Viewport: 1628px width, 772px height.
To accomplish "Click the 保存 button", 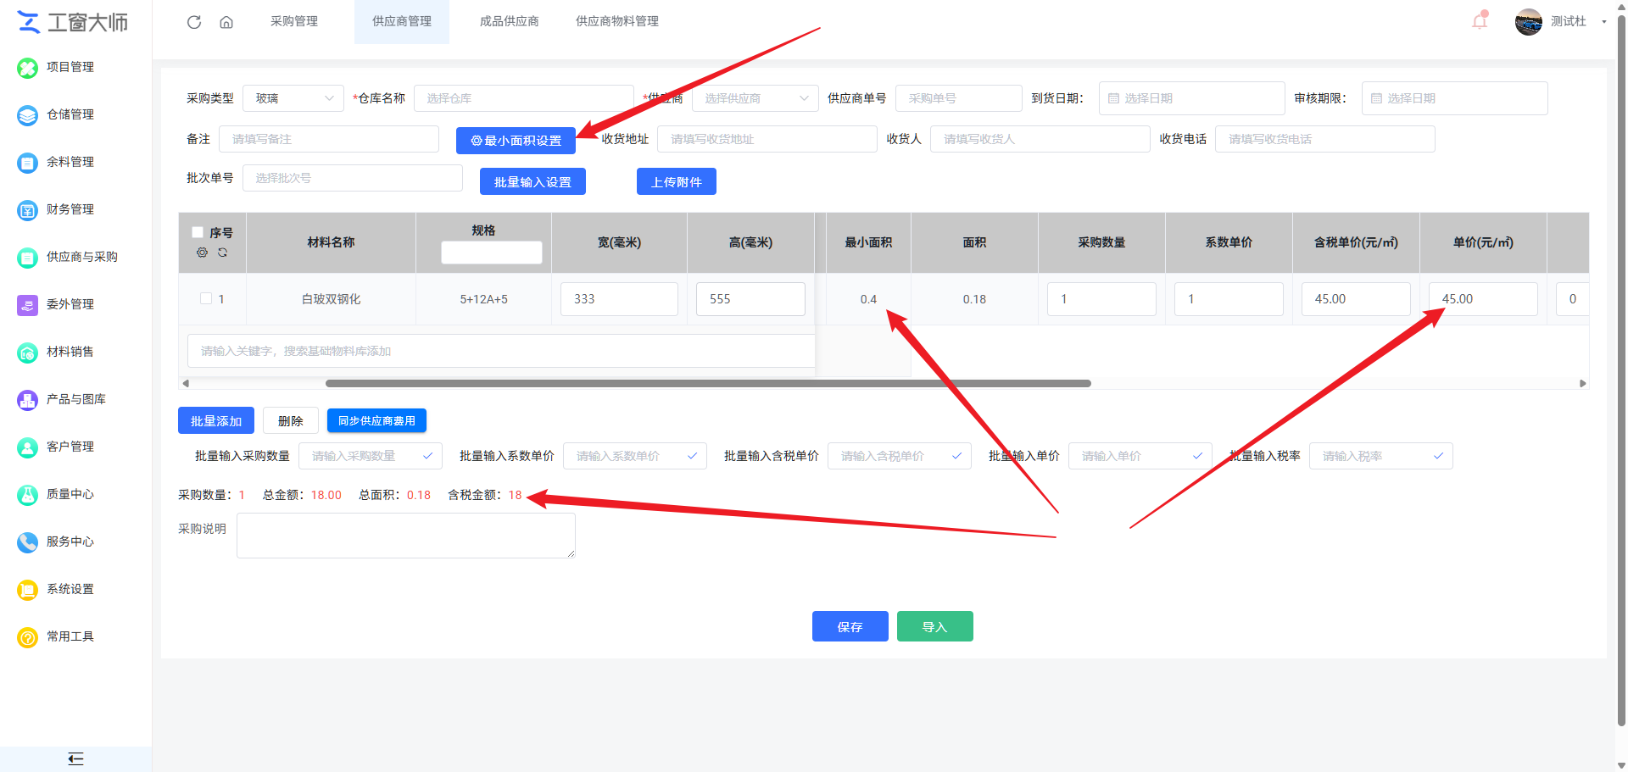I will [x=850, y=626].
